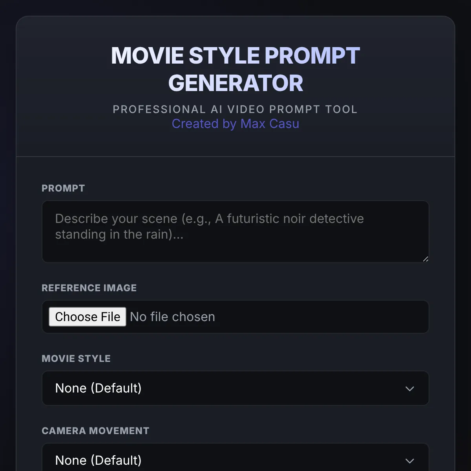The width and height of the screenshot is (471, 471).
Task: Select the PROMPT section label
Action: [63, 188]
